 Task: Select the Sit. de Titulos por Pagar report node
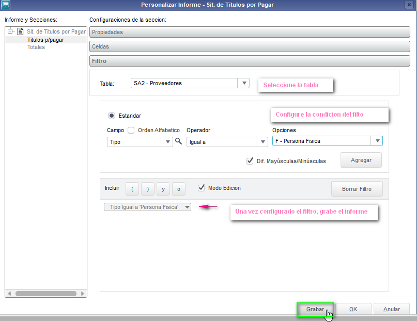[x=56, y=31]
